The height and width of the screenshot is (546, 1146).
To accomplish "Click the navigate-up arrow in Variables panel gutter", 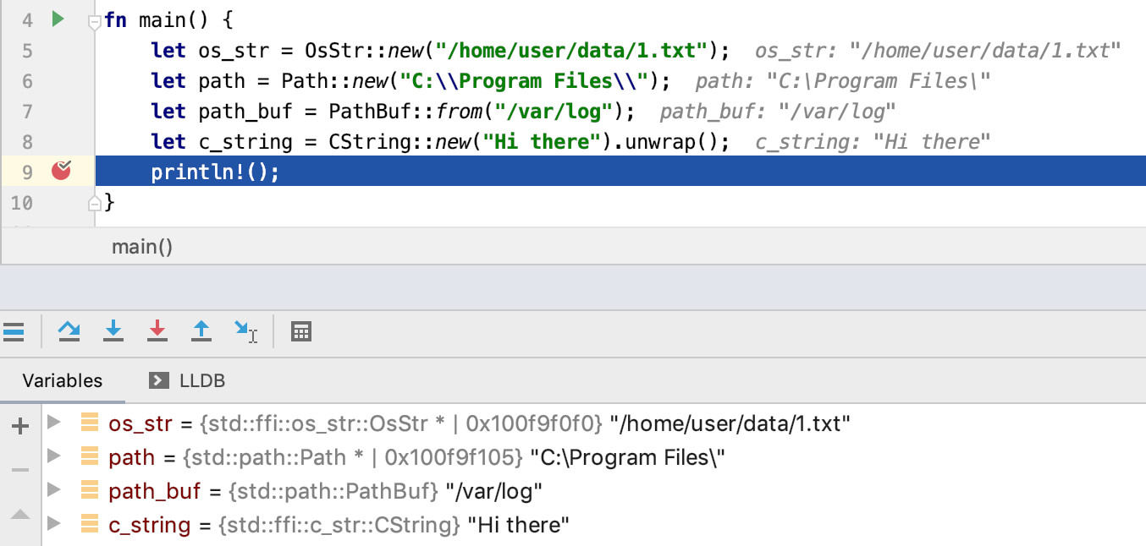I will (19, 513).
